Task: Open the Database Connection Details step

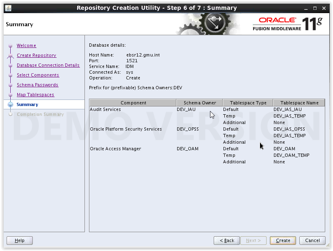Action: pos(48,65)
